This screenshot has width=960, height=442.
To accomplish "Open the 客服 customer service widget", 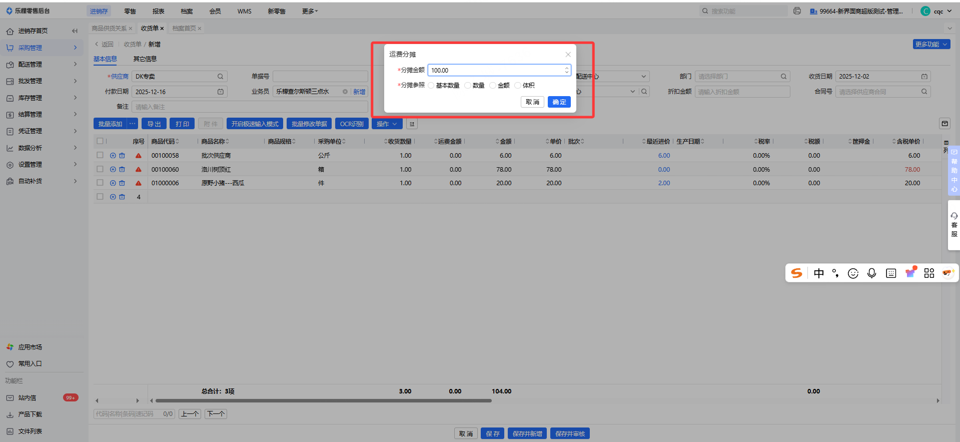I will tap(954, 225).
